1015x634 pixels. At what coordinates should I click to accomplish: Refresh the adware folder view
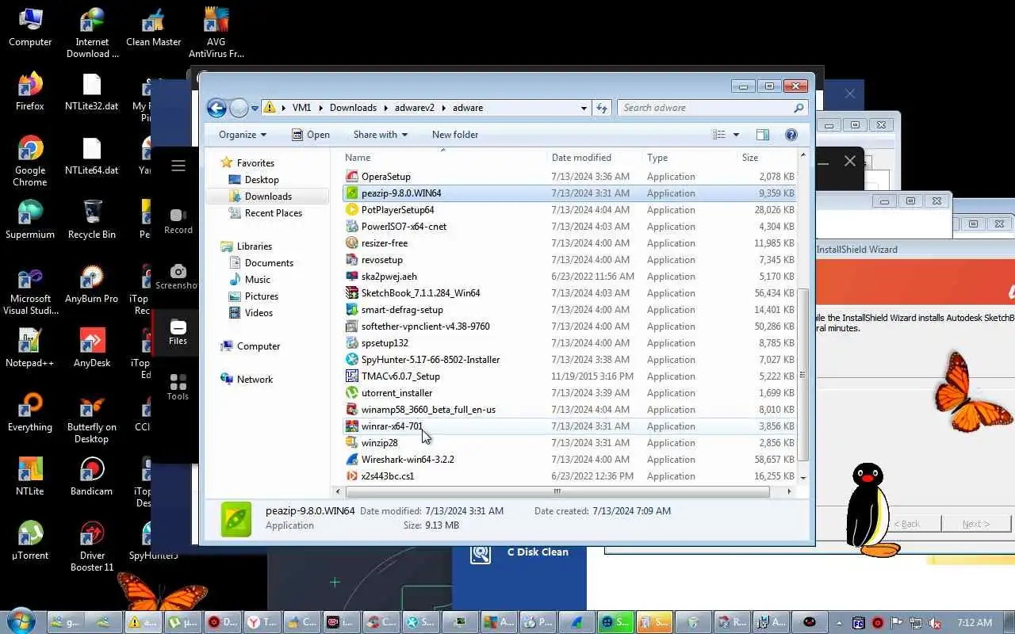(x=602, y=108)
